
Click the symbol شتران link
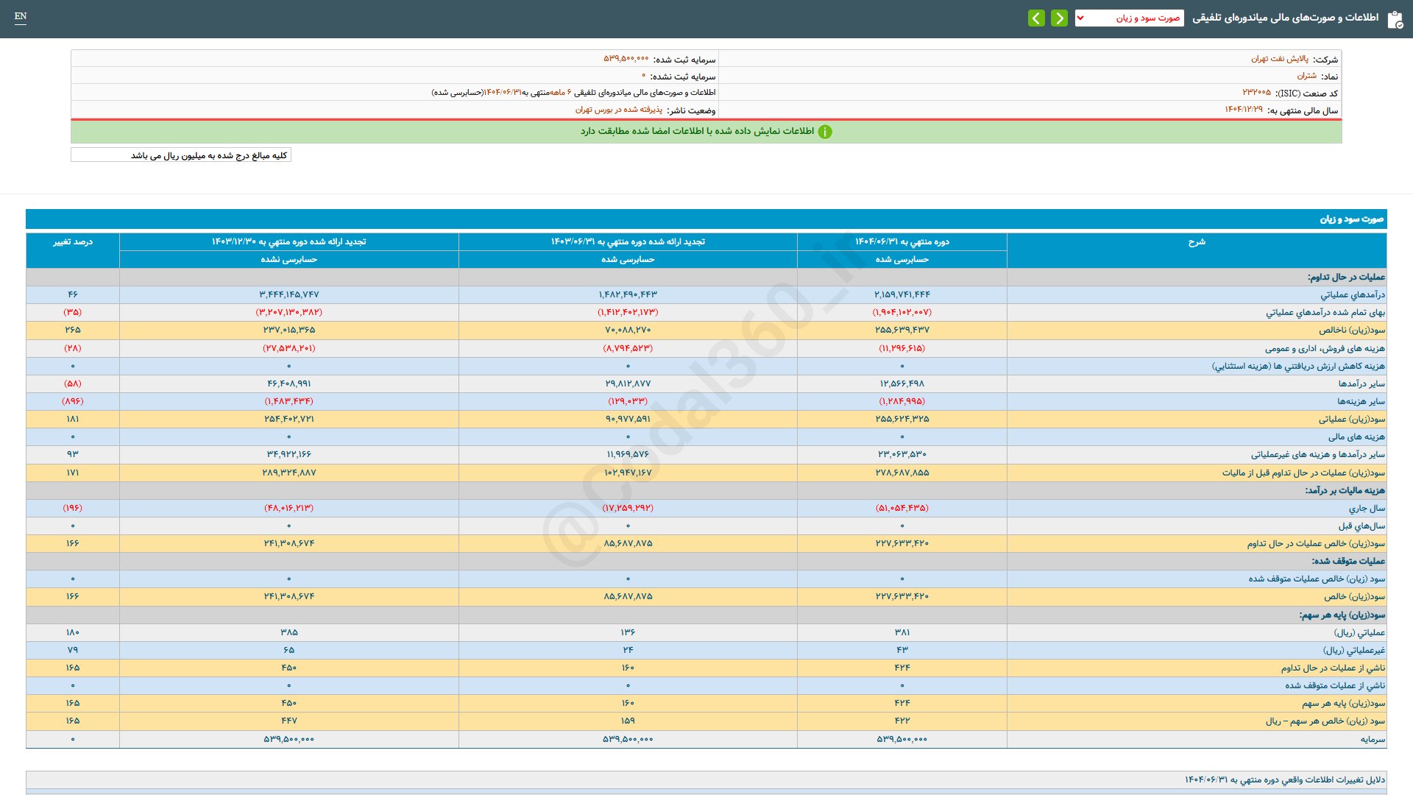[1306, 76]
